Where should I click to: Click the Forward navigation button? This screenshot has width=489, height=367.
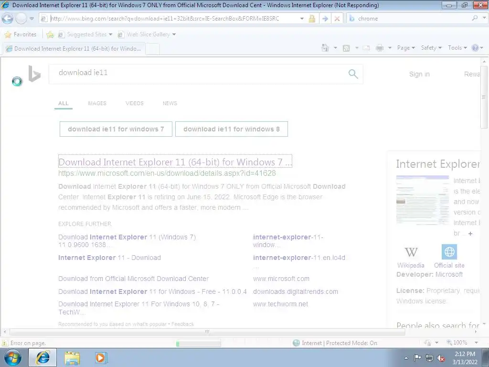coord(21,19)
